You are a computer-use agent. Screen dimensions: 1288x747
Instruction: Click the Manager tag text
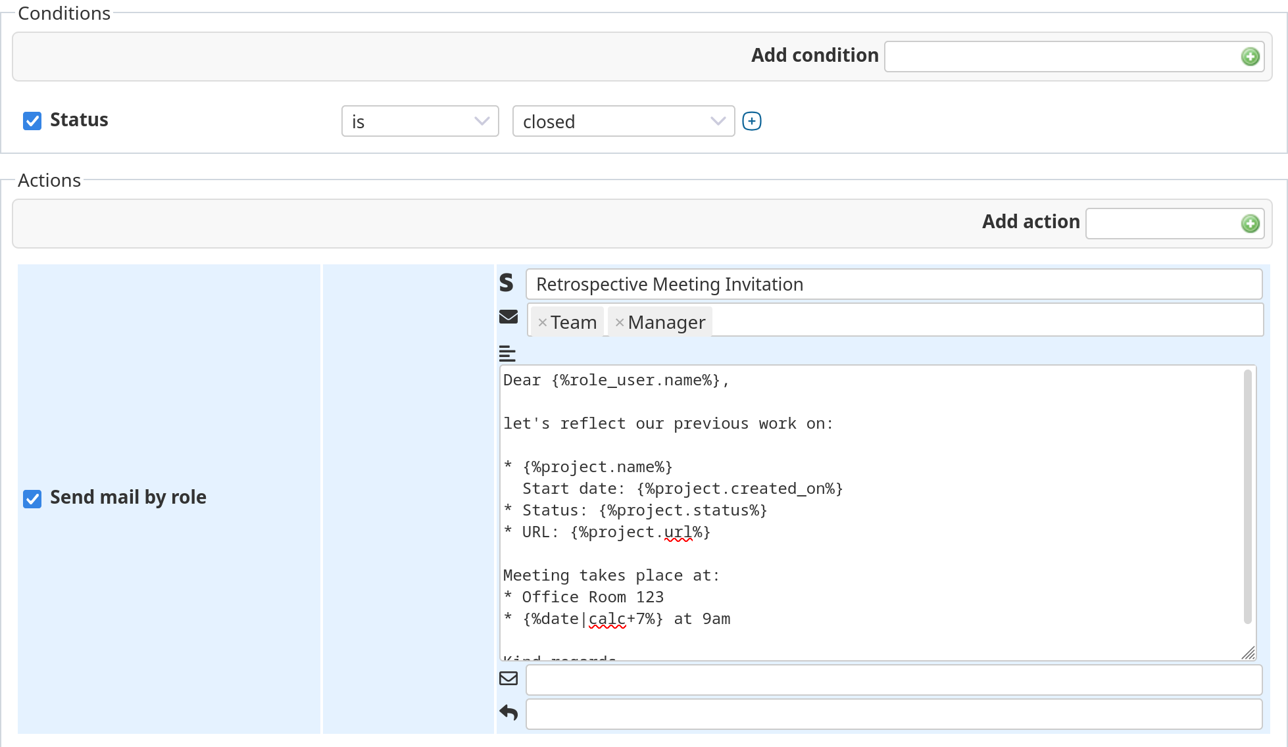[x=666, y=322]
